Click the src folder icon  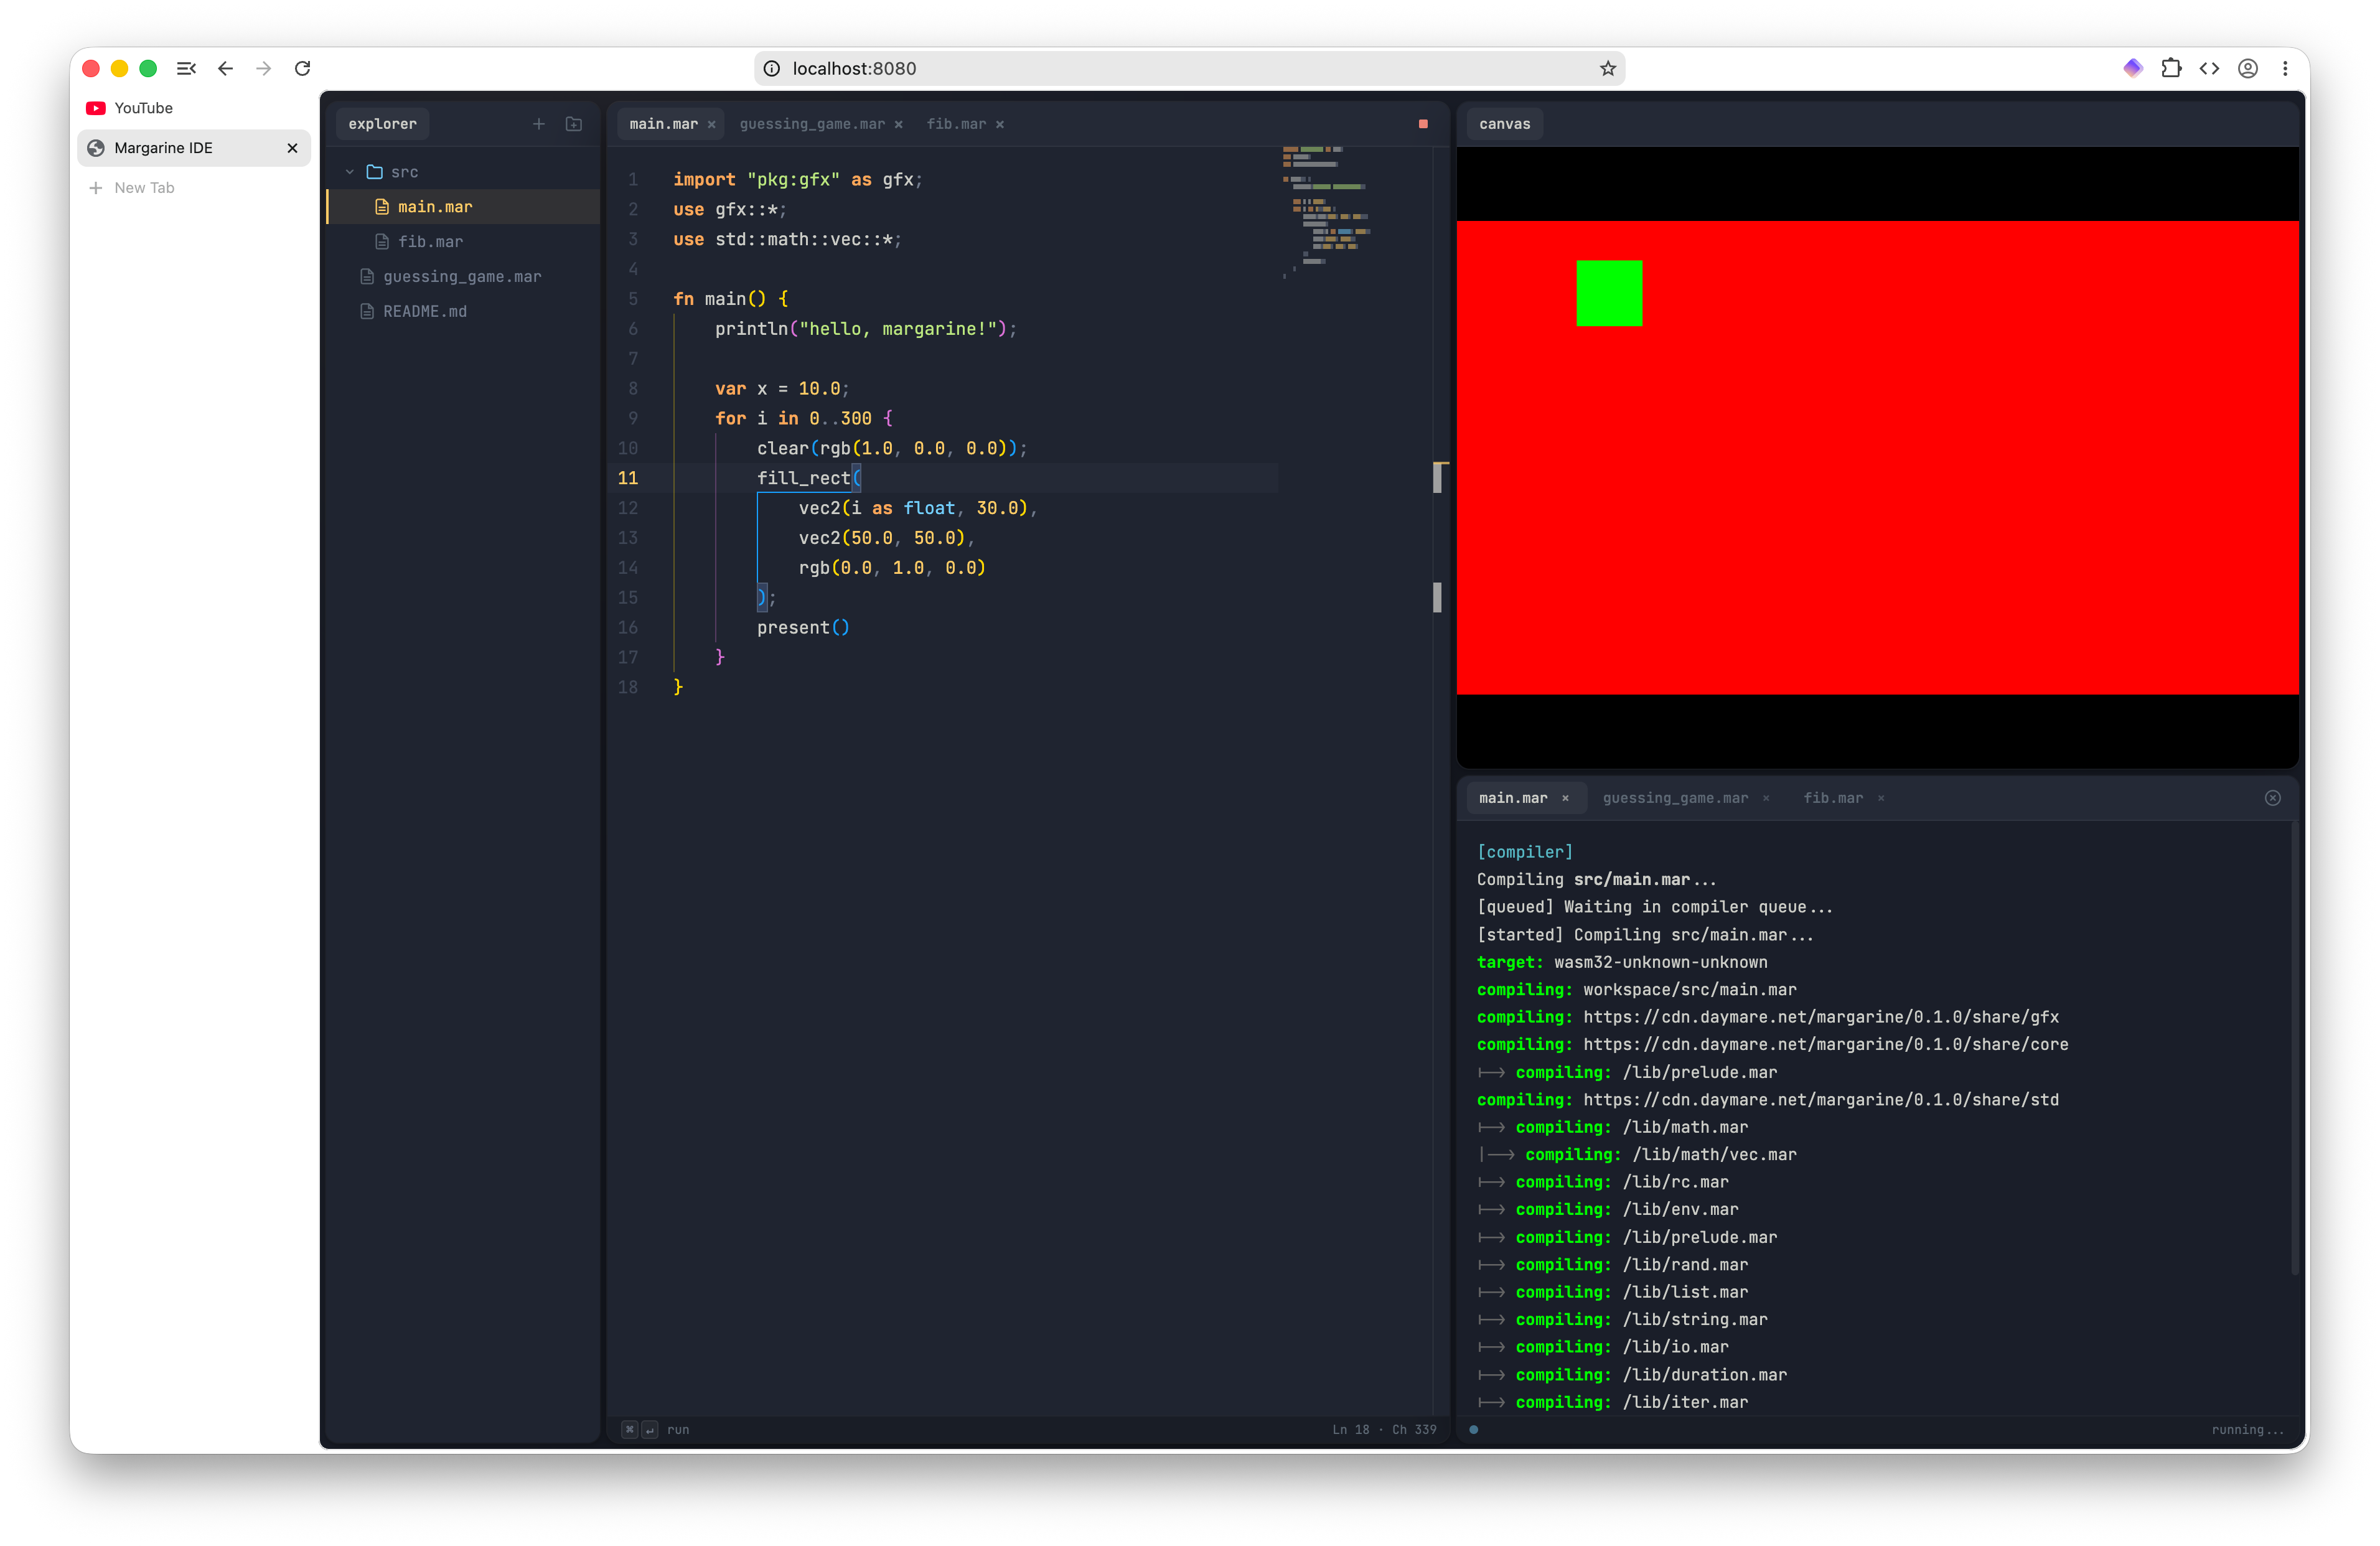coord(375,172)
